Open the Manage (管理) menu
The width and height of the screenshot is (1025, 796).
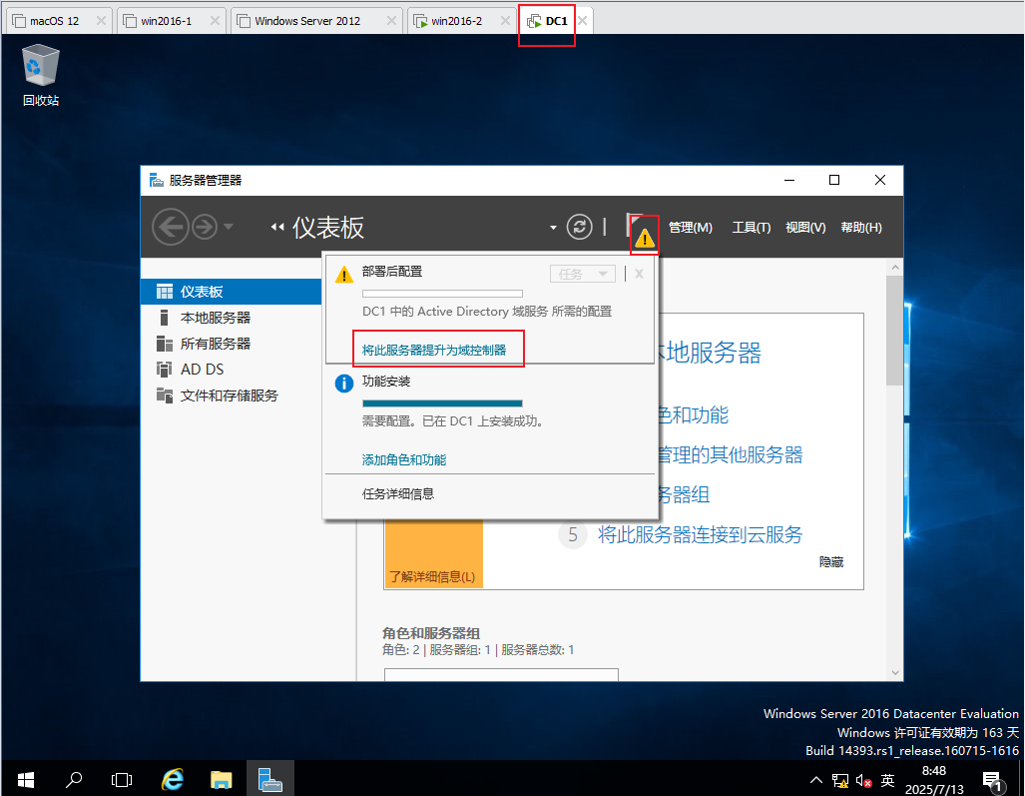coord(691,228)
